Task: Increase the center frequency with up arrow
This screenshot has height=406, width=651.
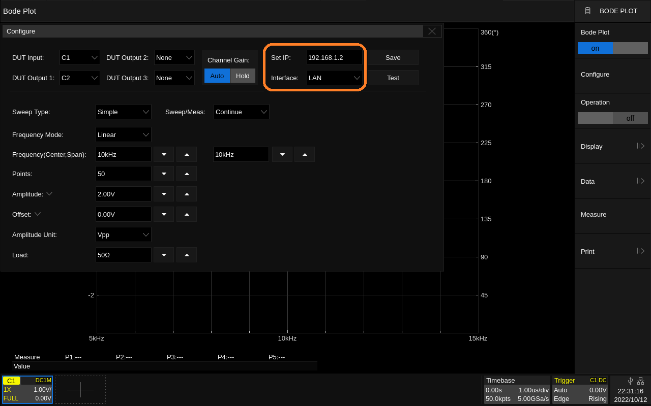Action: point(187,154)
